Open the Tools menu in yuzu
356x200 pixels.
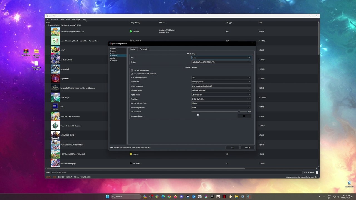click(68, 19)
